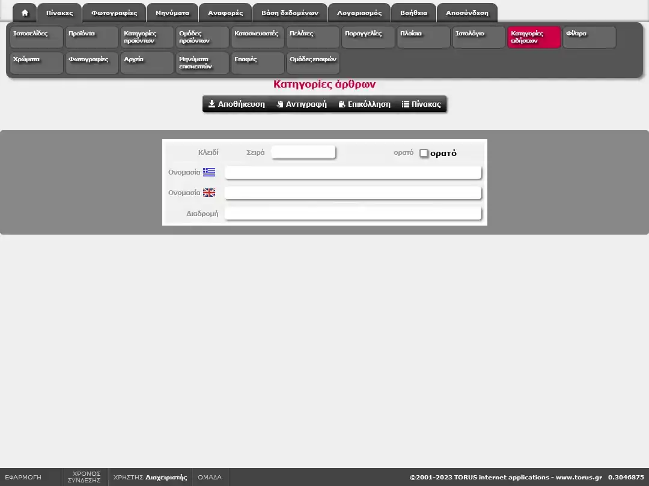Click the Επικόλληση paste button
Viewport: 649px width, 486px height.
coord(364,104)
